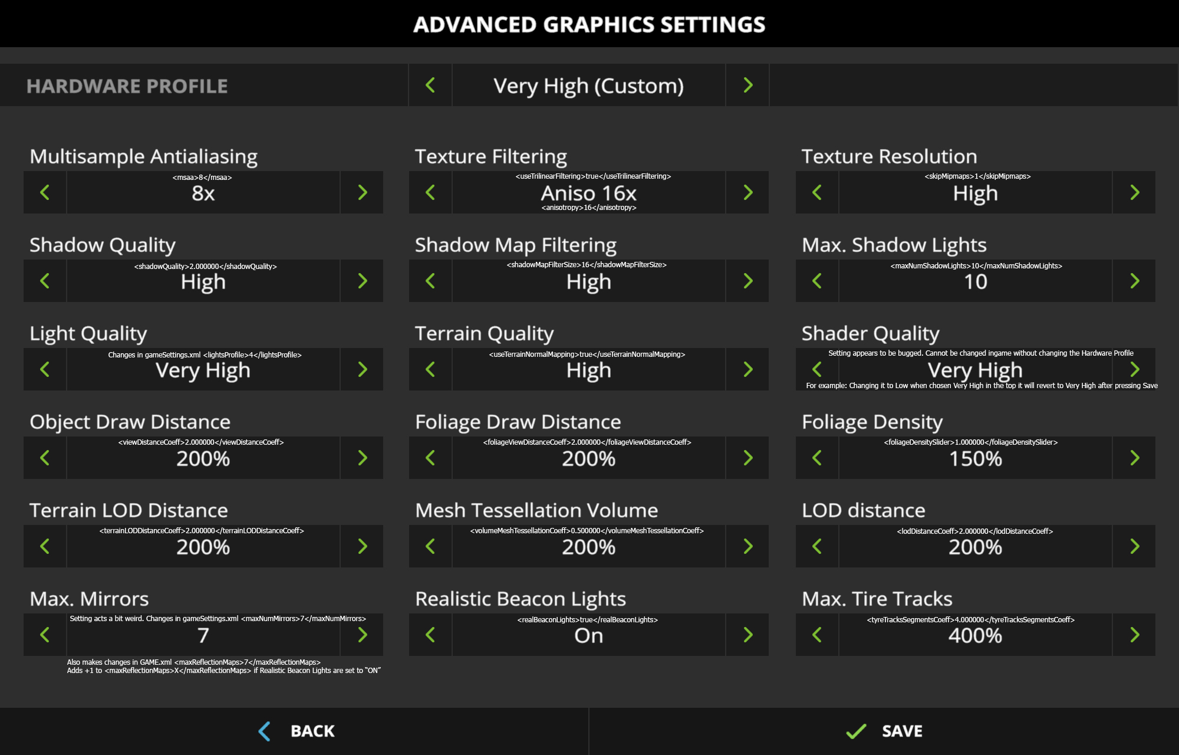The height and width of the screenshot is (755, 1179).
Task: Click the 400% tire tracks value
Action: pos(976,635)
